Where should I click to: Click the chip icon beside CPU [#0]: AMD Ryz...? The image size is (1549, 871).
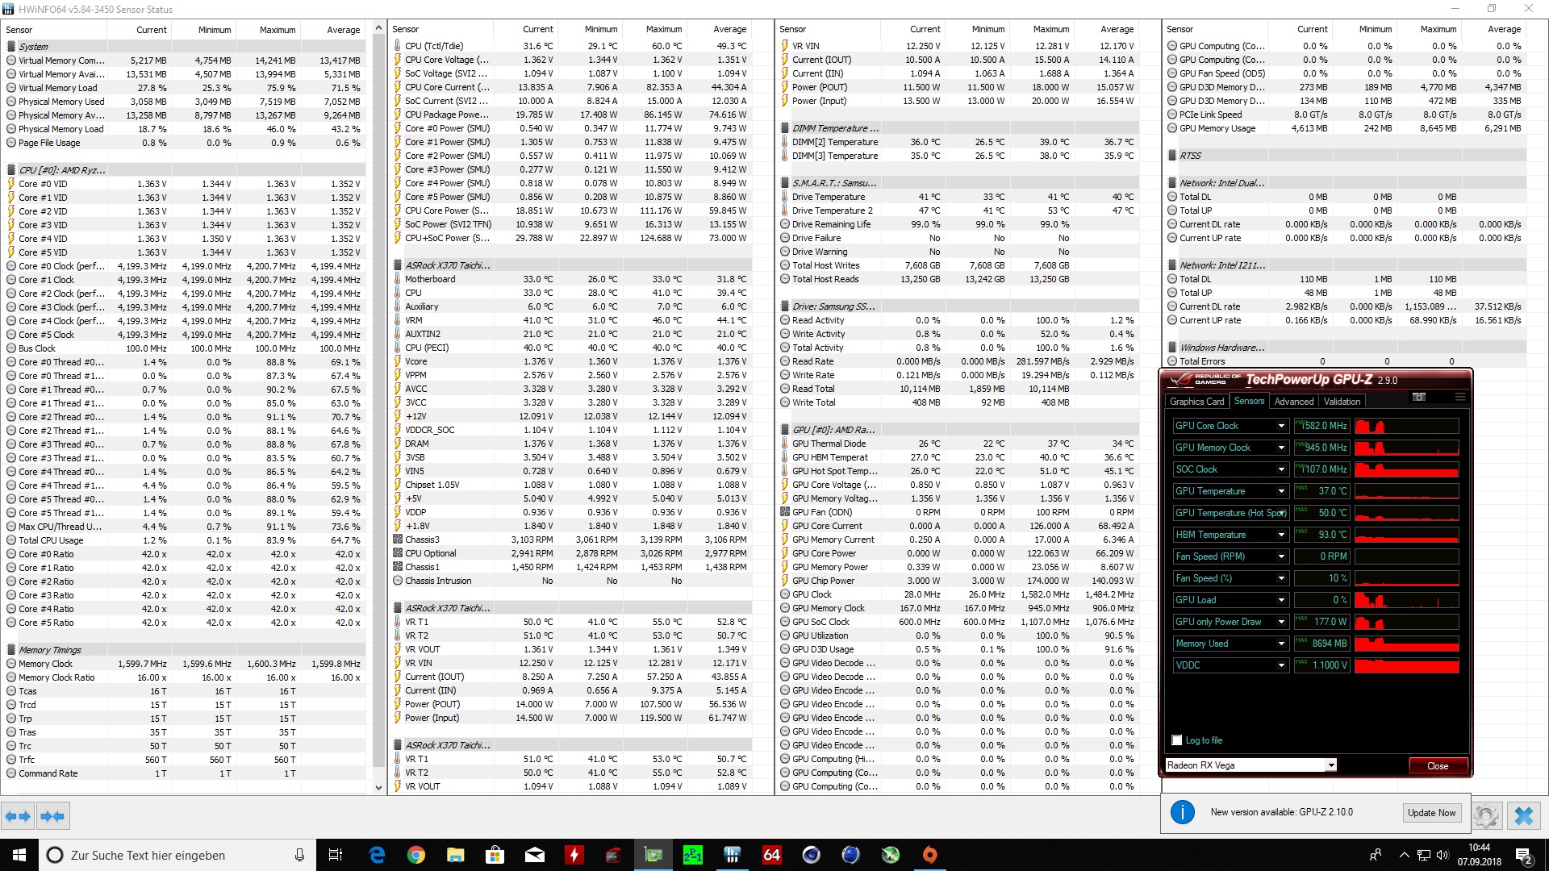11,170
